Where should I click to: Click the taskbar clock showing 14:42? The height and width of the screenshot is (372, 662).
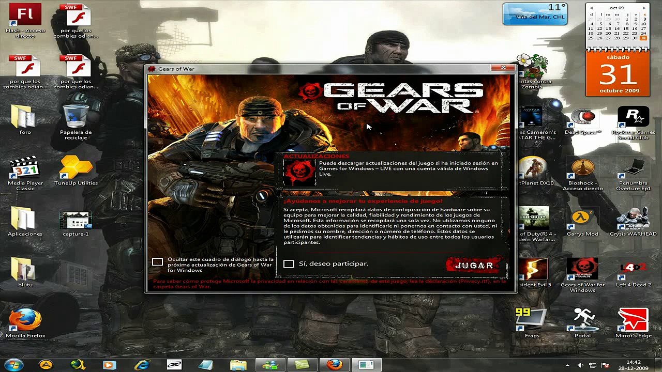click(634, 365)
